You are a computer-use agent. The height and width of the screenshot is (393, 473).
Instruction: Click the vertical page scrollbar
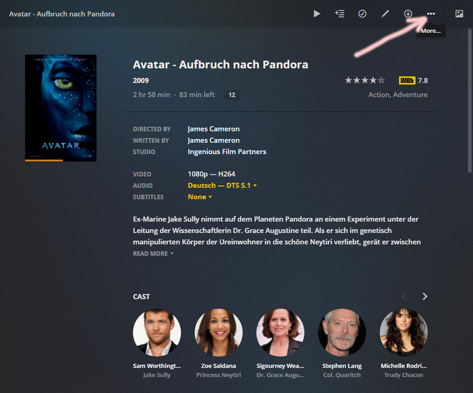(x=470, y=101)
